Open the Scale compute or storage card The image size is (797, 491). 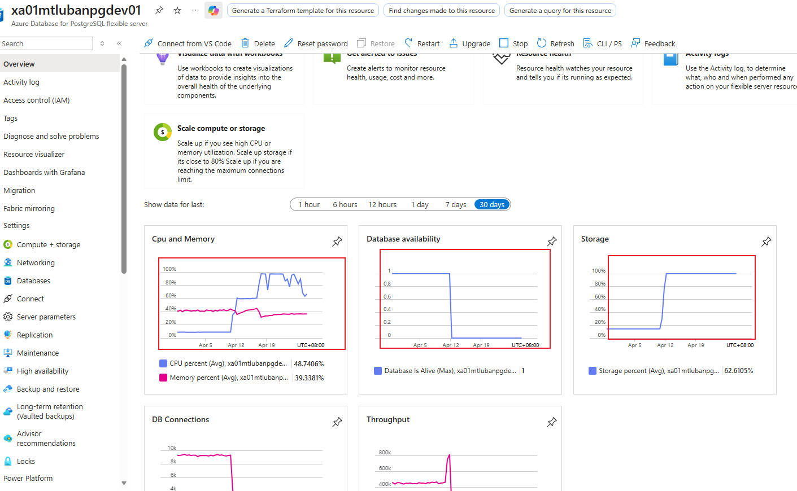coord(224,151)
